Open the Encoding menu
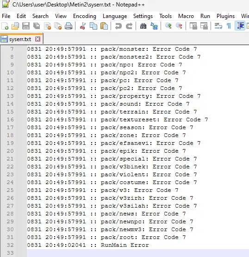This screenshot has width=249, height=257. [85, 16]
